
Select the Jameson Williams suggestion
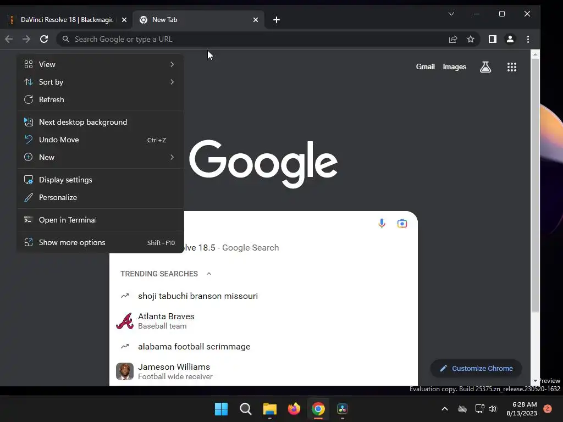tap(263, 371)
